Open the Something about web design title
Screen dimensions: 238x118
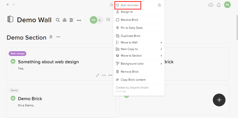48,62
